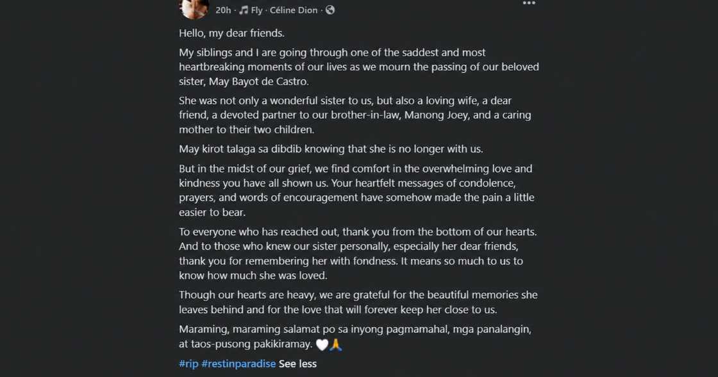Click the line starting 'May kirot talaga'
This screenshot has width=718, height=377.
coord(331,149)
